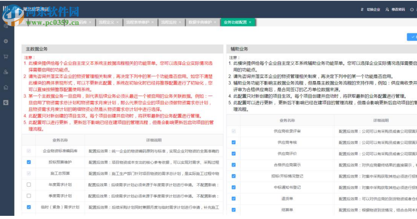Open the shopping cart sidebar icon
The height and width of the screenshot is (219, 417).
6,57
